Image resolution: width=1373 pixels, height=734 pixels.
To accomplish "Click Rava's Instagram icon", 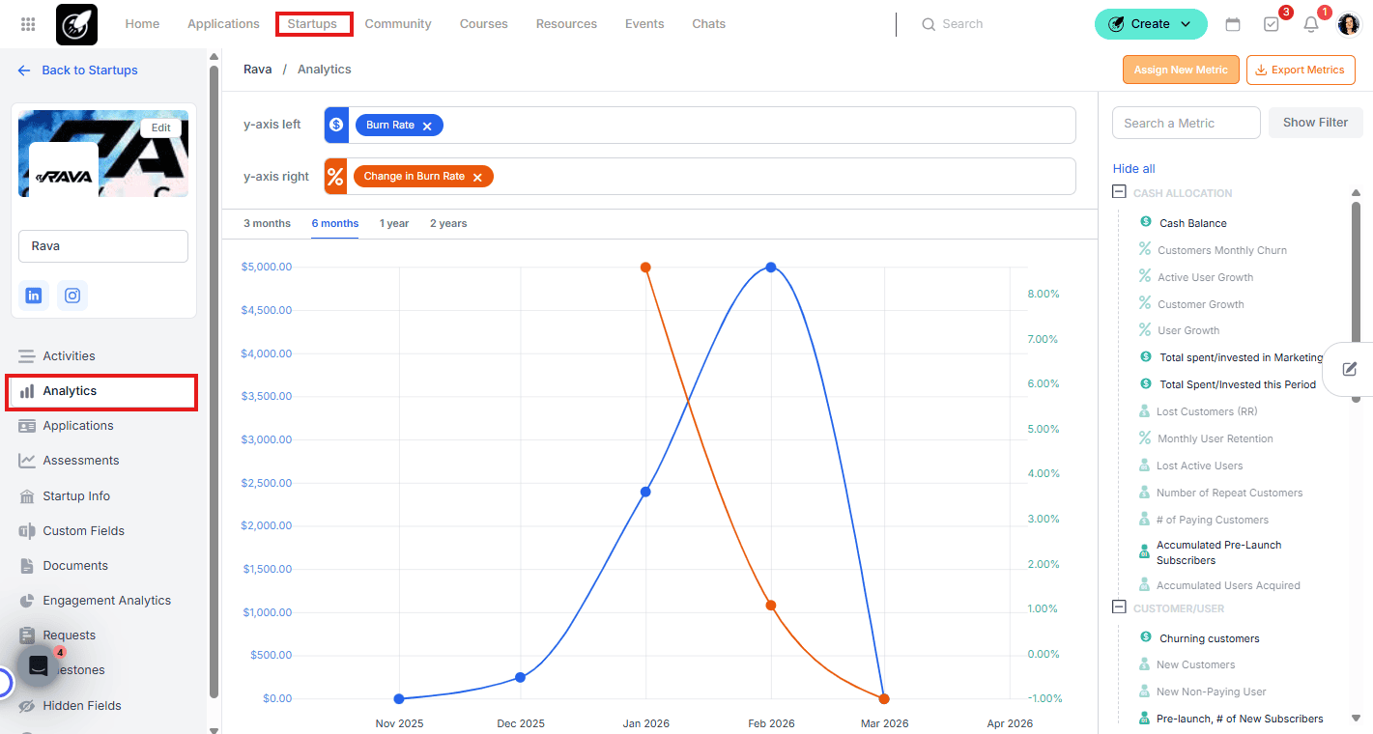I will [x=72, y=295].
